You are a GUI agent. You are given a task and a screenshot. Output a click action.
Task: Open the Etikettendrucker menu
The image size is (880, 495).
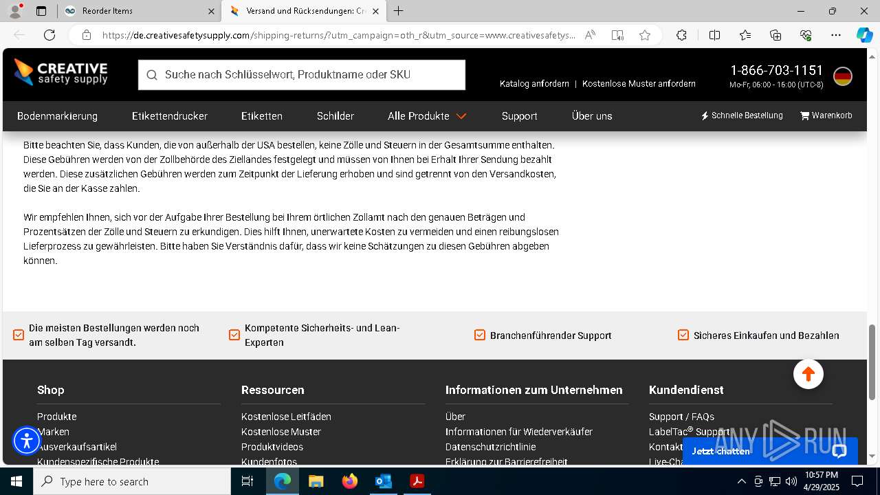point(170,116)
